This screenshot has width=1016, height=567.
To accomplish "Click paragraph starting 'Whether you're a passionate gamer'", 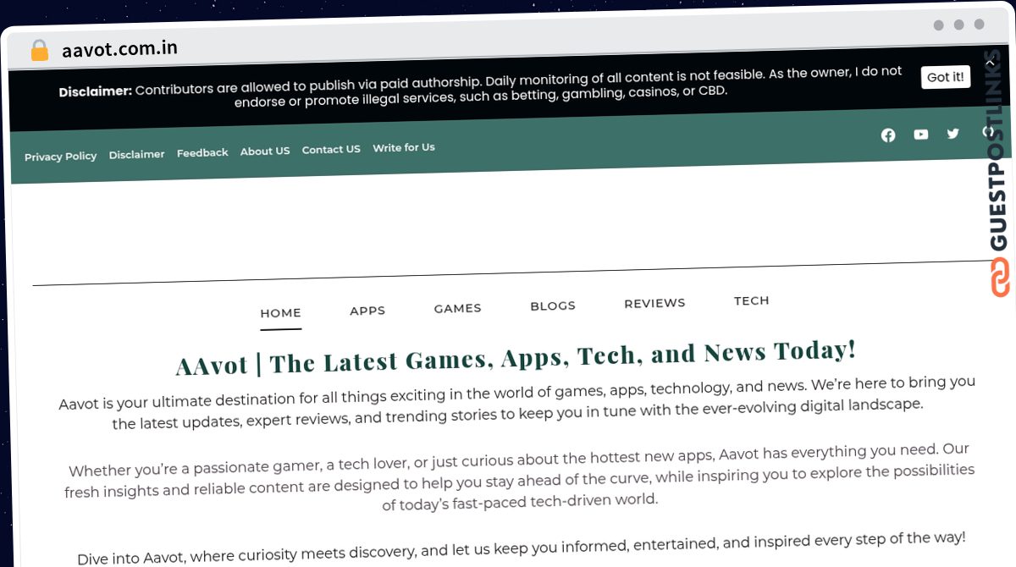I will pyautogui.click(x=519, y=477).
